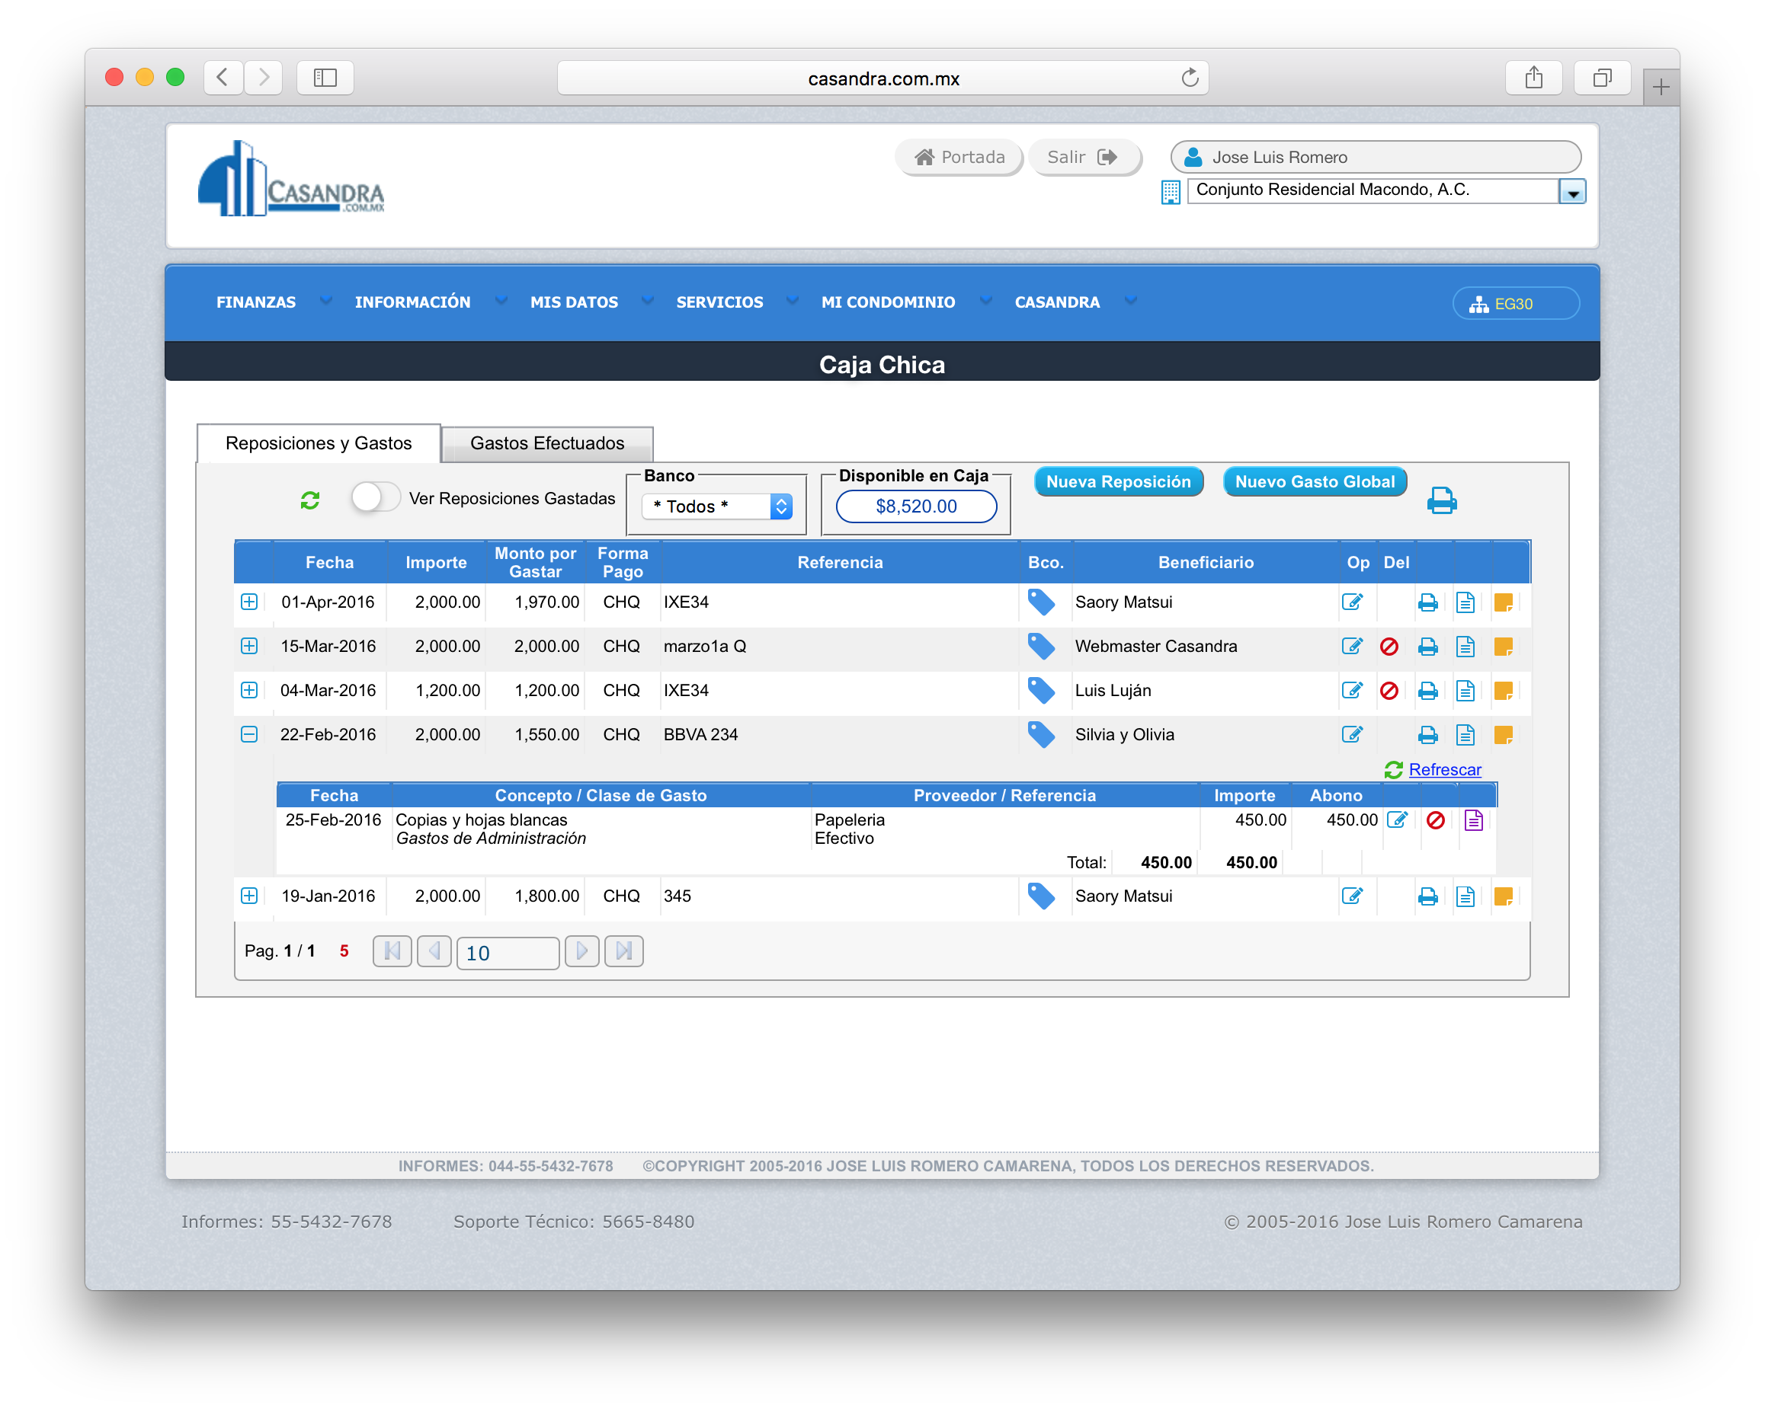Image resolution: width=1765 pixels, height=1412 pixels.
Task: Edit the Copias y hojas blancas expense
Action: pyautogui.click(x=1397, y=819)
